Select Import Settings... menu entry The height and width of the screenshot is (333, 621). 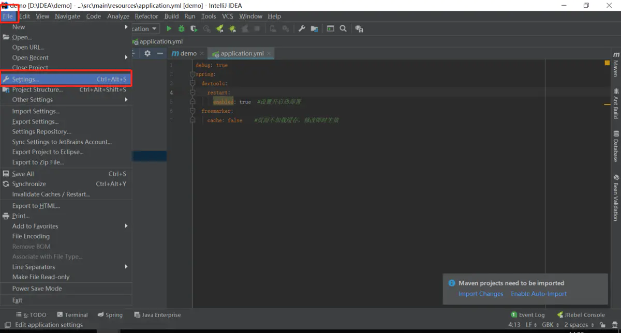pyautogui.click(x=66, y=111)
